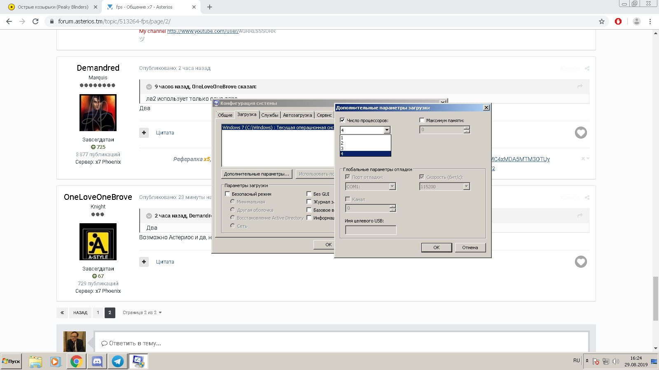The image size is (659, 370).
Task: Click the Chrome taskbar icon
Action: tap(76, 361)
